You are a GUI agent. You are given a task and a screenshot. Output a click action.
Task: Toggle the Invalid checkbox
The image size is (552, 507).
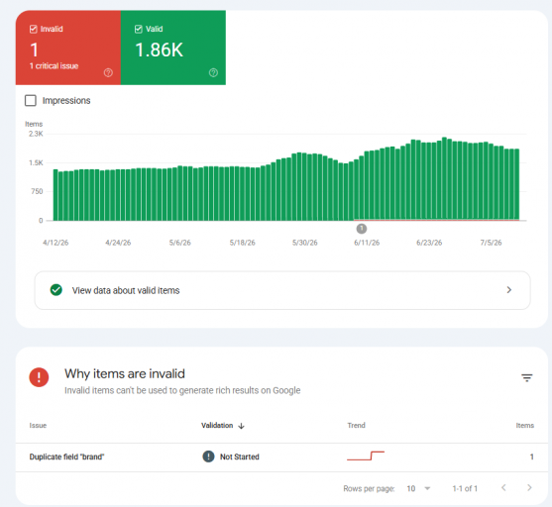tap(34, 29)
